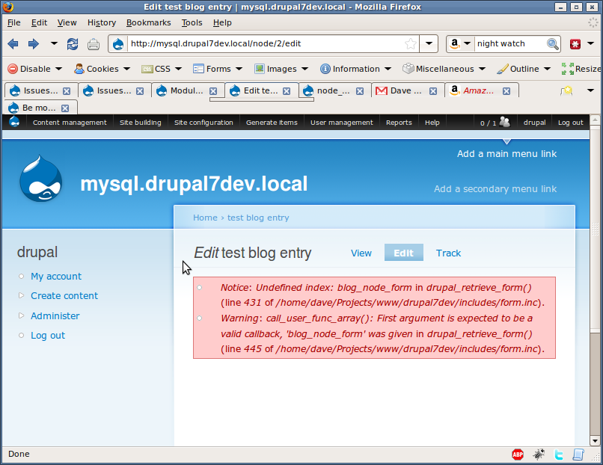Open the Bookmarks menu

pyautogui.click(x=148, y=22)
